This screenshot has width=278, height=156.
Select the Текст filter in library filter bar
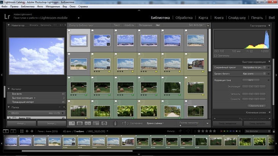point(117,25)
